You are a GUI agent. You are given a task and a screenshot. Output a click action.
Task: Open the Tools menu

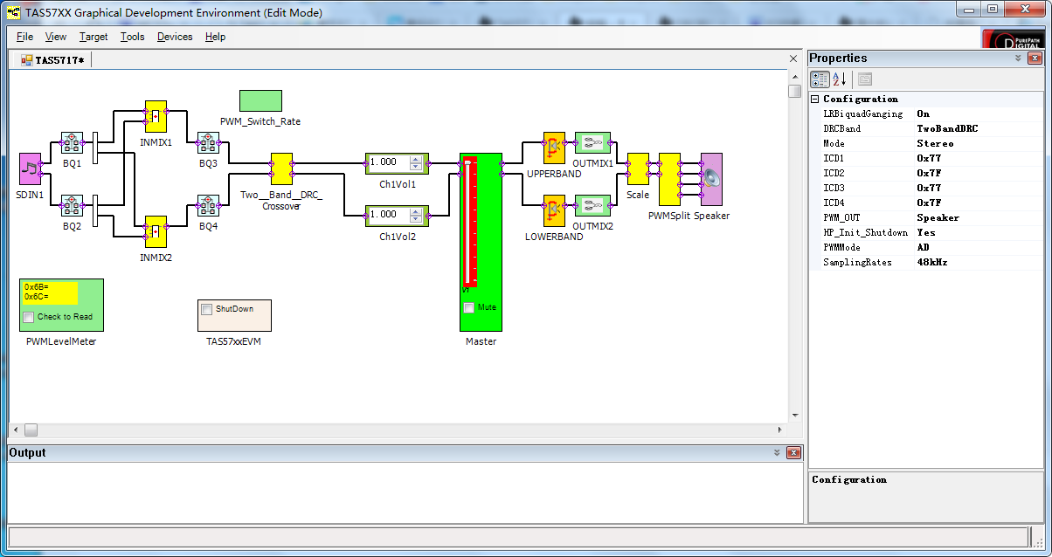(133, 37)
